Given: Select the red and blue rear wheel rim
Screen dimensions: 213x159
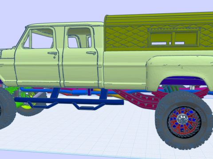Looking at the screenshot, I should 184,122.
